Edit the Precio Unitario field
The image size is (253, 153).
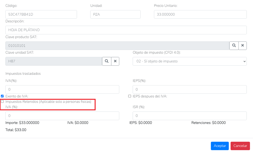(200, 14)
